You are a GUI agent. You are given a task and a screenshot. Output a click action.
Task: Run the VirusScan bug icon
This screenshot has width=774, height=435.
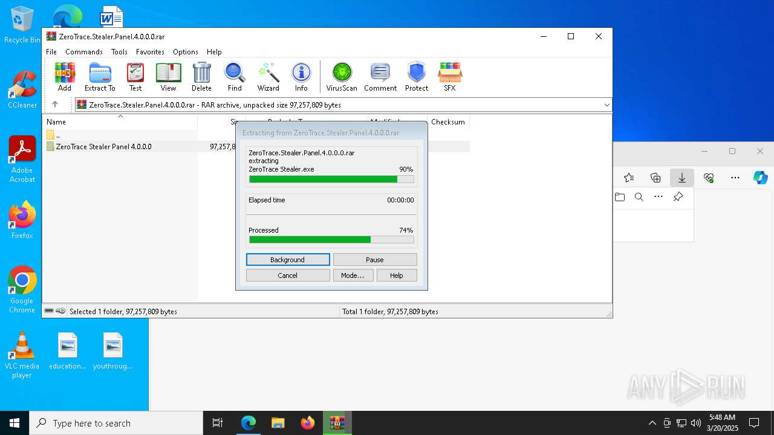(x=342, y=77)
